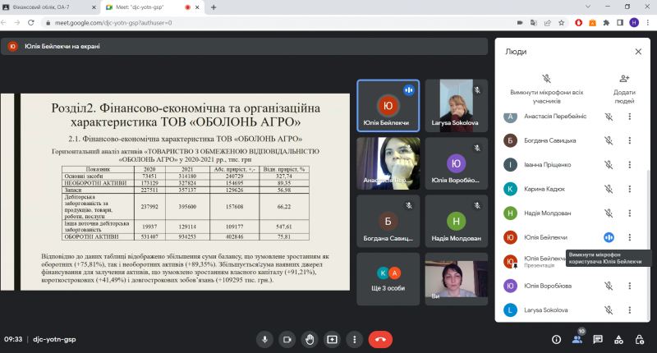
Task: Mute Анастасія Перебейніс microphone icon
Action: pos(609,117)
